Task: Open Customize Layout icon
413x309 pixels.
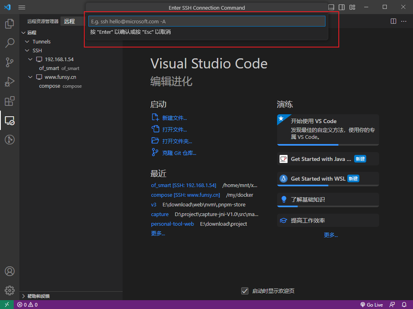Action: pyautogui.click(x=352, y=7)
